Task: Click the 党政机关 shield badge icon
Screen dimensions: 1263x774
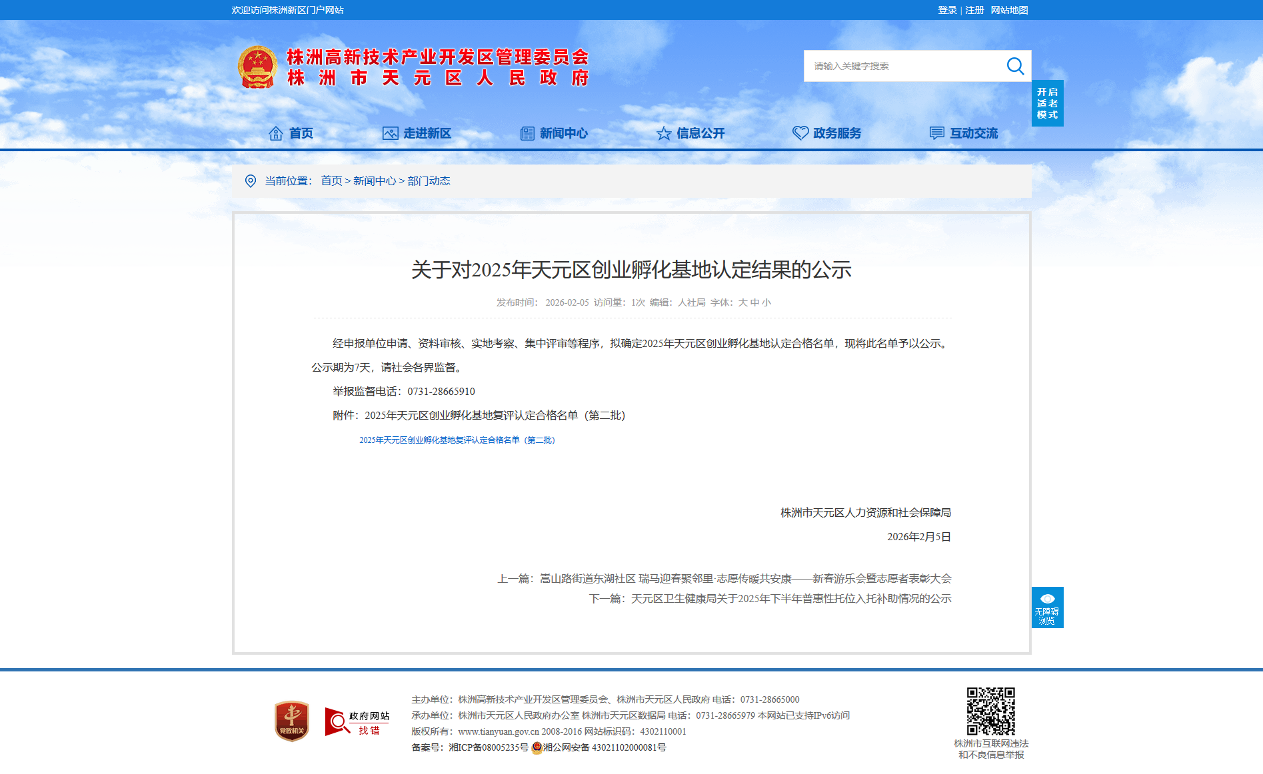Action: pos(291,721)
